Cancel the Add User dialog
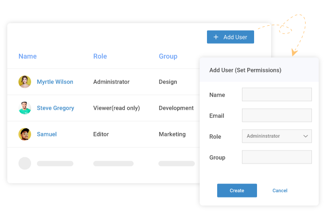The width and height of the screenshot is (326, 213). point(280,191)
